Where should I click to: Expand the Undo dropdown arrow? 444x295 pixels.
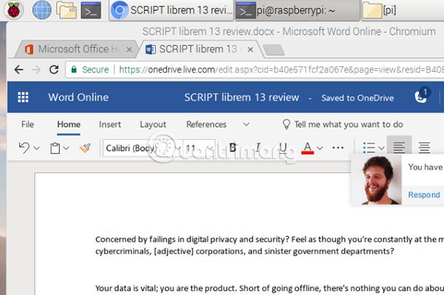click(37, 147)
